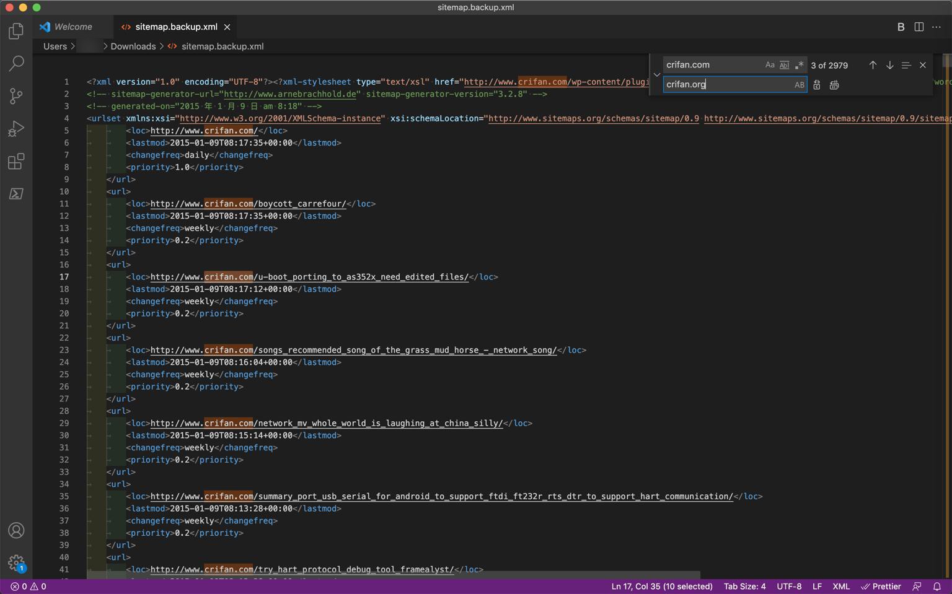952x594 pixels.
Task: Click line number 17 in the gutter
Action: (x=64, y=277)
